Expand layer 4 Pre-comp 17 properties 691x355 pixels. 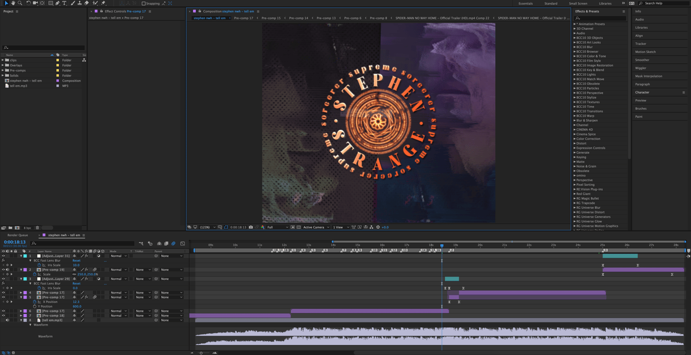(x=21, y=293)
